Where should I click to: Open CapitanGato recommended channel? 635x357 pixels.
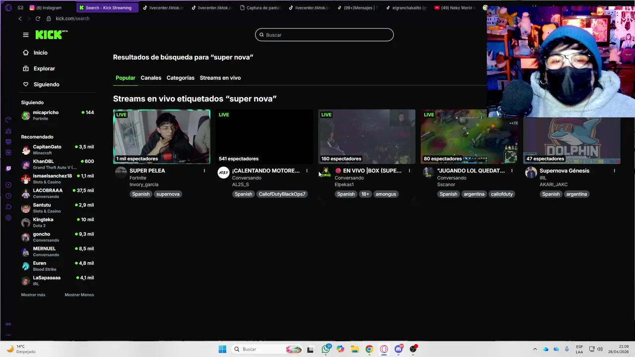click(58, 150)
